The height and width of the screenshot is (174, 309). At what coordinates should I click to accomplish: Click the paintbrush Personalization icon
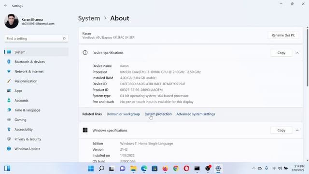pos(9,81)
